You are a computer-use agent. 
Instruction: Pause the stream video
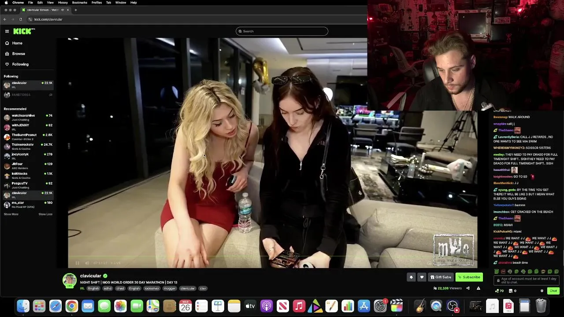tap(77, 263)
